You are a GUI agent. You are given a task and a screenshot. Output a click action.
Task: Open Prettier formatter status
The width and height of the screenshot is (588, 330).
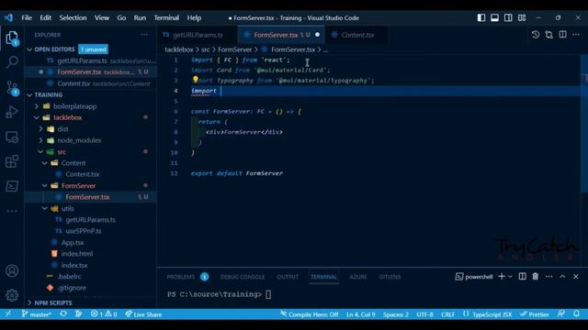click(x=535, y=314)
